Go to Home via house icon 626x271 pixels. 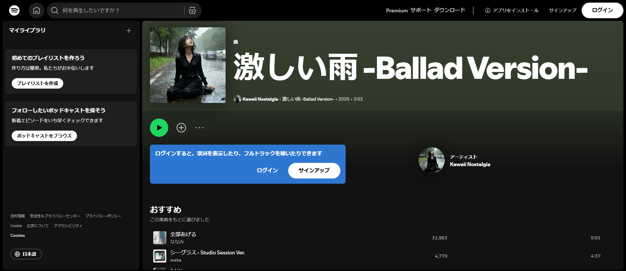(x=37, y=10)
